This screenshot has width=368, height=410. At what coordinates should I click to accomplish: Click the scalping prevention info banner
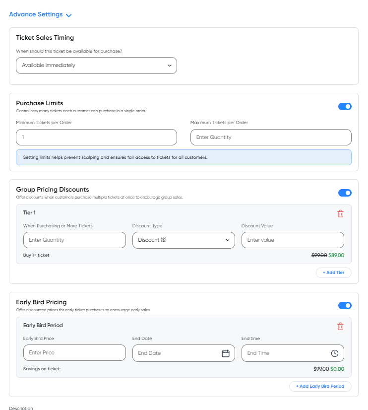[184, 157]
